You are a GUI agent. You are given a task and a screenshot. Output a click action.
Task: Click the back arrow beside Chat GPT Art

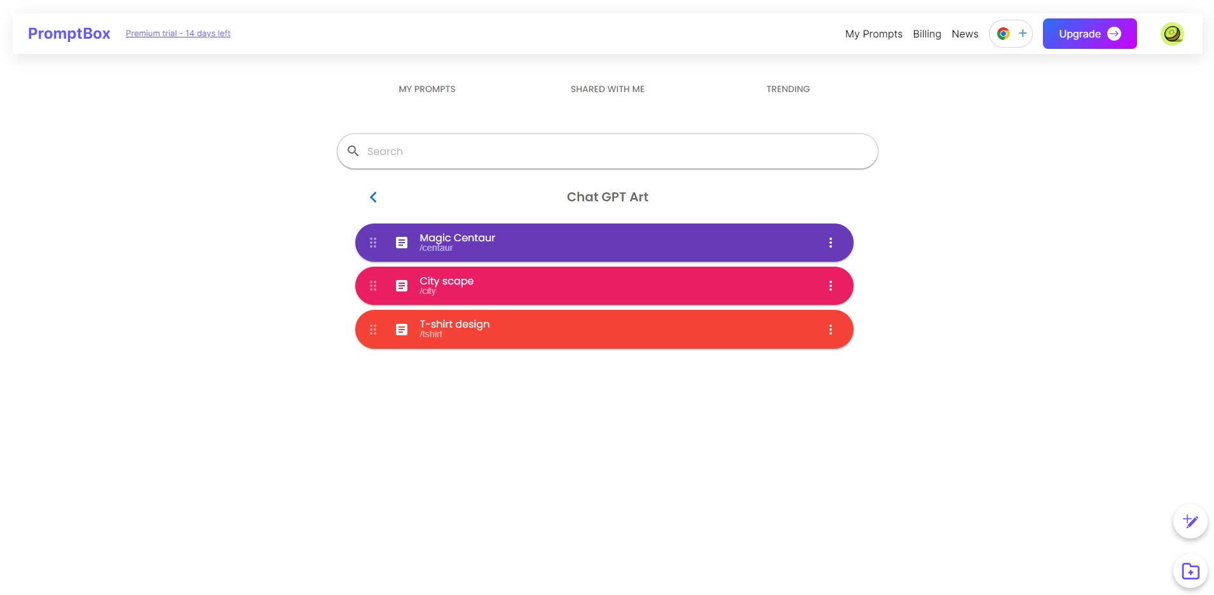tap(373, 197)
